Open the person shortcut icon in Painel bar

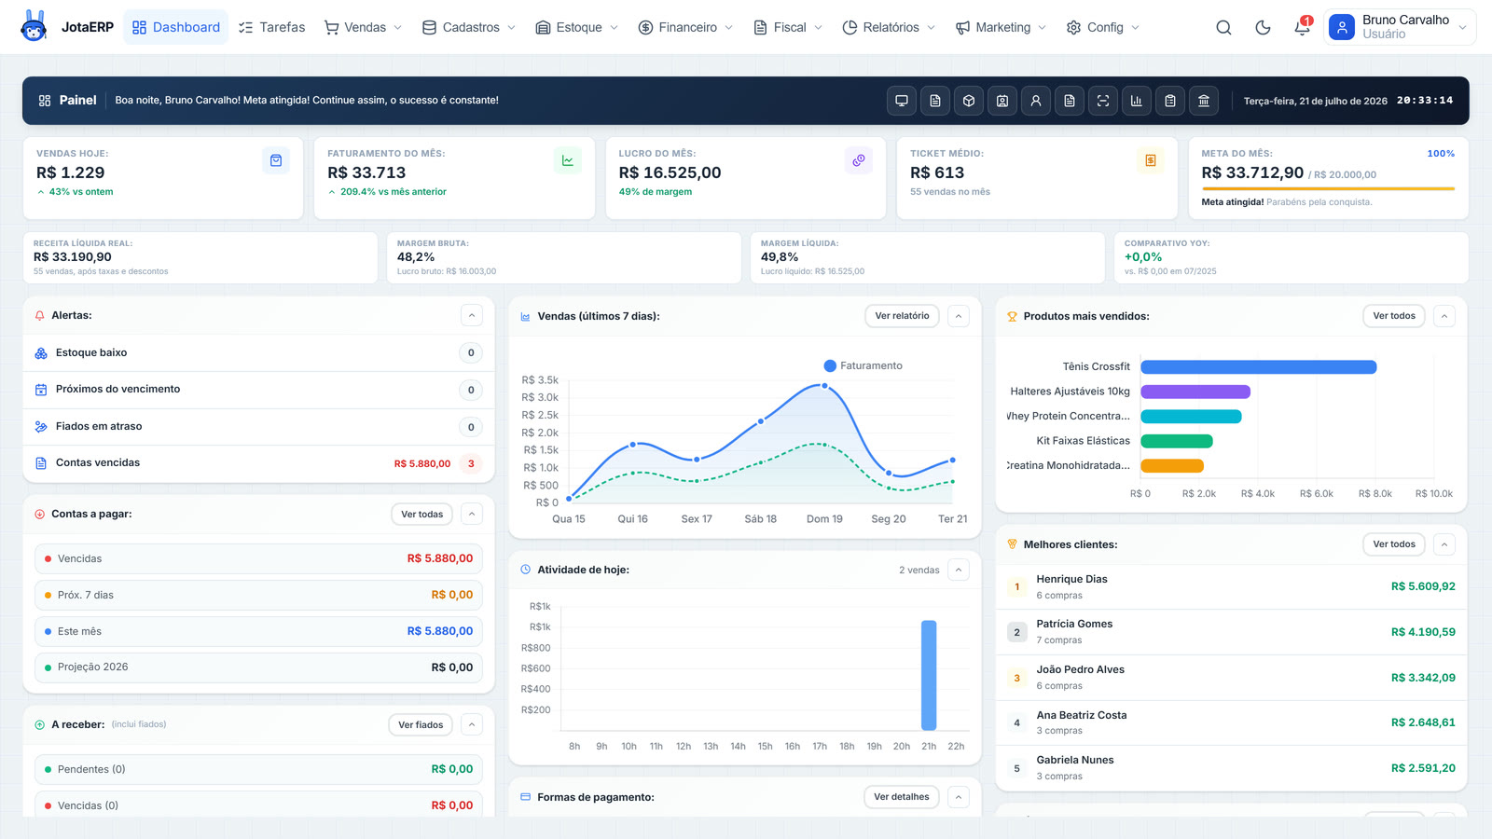click(x=1036, y=101)
